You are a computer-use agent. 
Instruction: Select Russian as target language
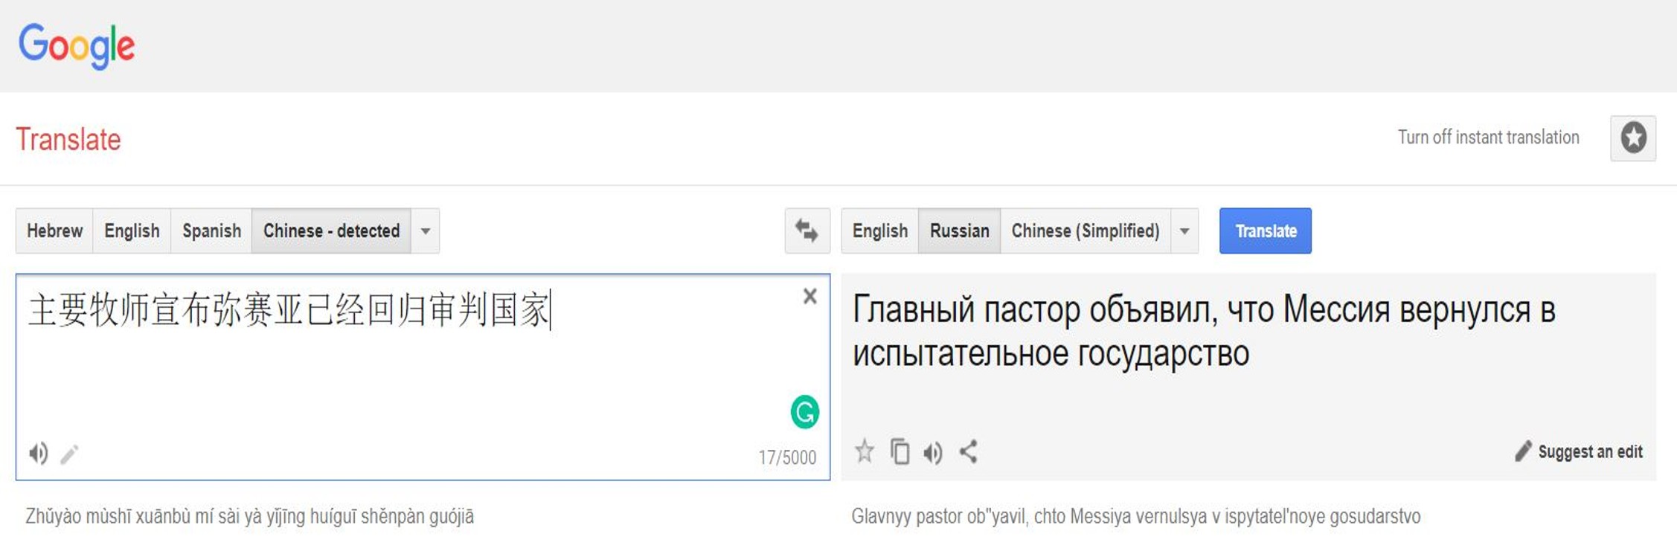pyautogui.click(x=960, y=231)
